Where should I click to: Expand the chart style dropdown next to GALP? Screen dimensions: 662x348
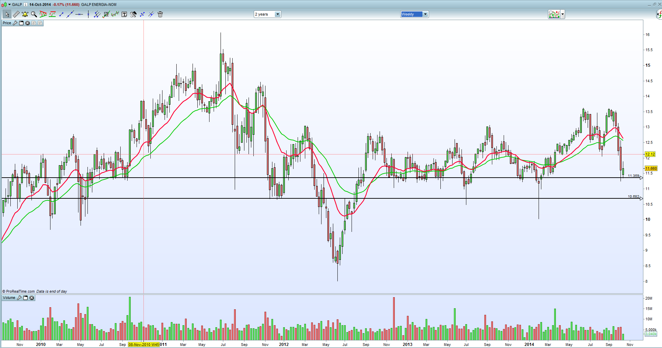point(9,4)
